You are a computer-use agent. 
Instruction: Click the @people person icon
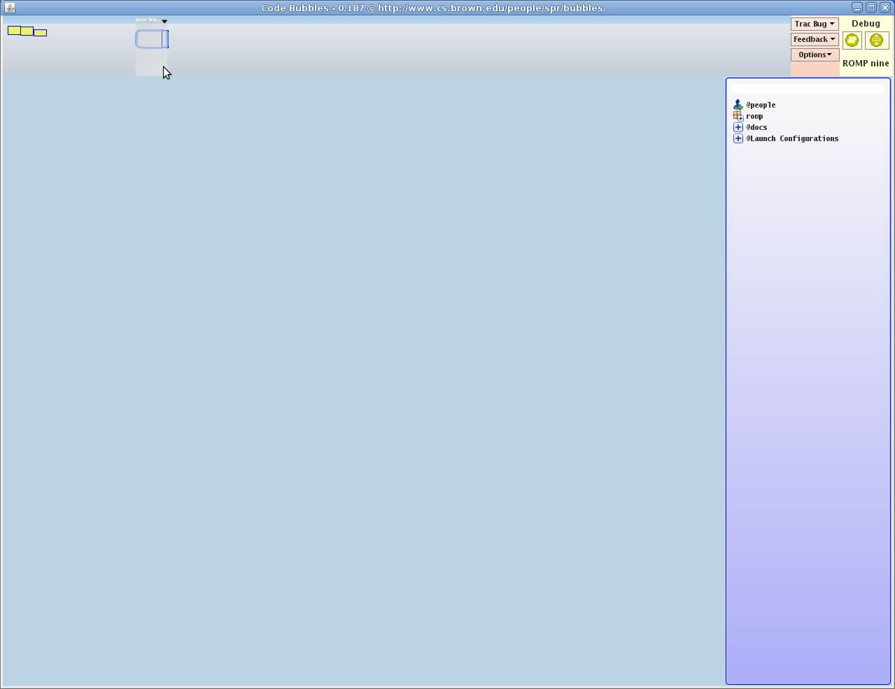(738, 105)
